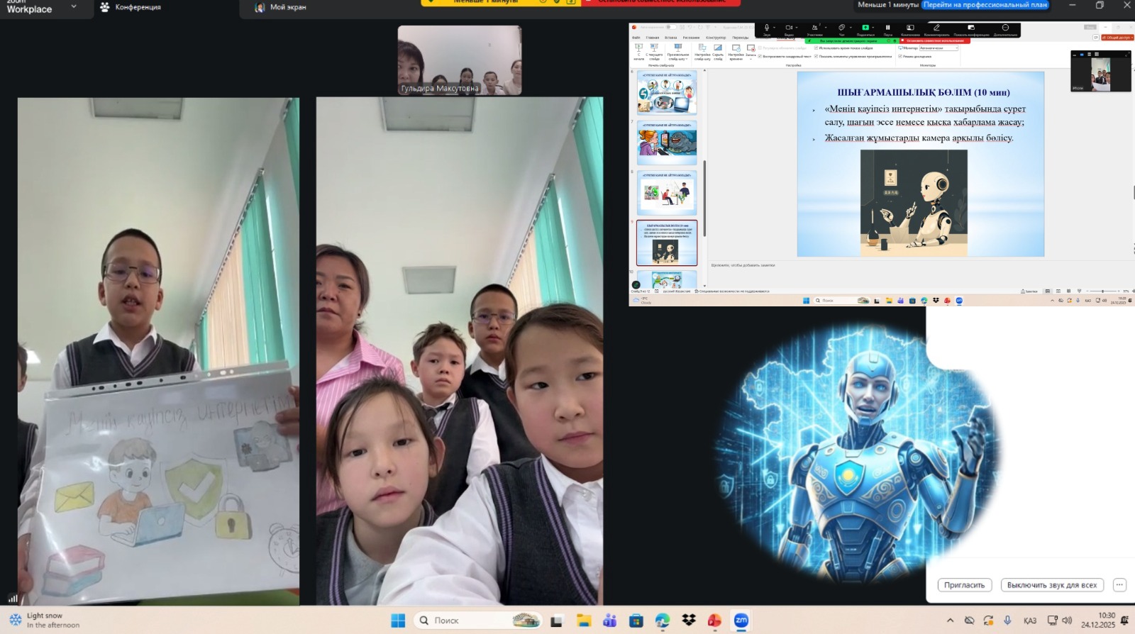
Task: Click the Video camera icon in Zoom toolbar
Action: pyautogui.click(x=789, y=28)
